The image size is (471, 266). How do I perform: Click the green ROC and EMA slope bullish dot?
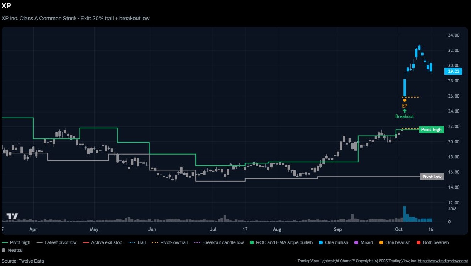pos(252,242)
